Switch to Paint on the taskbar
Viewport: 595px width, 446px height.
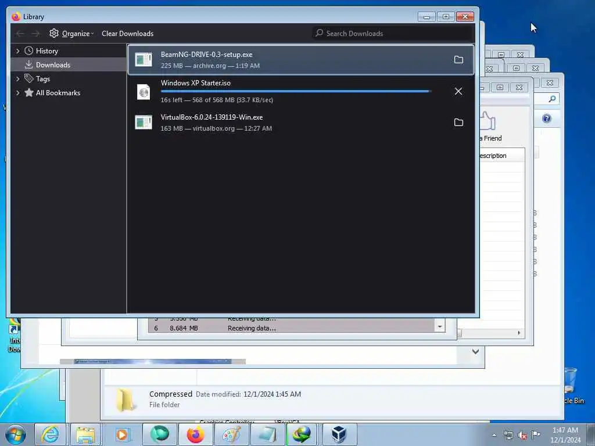coord(231,434)
